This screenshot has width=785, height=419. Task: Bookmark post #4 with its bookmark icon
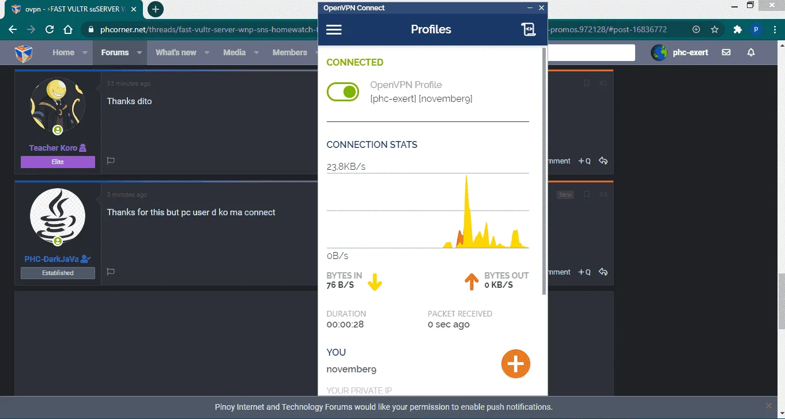[x=586, y=195]
